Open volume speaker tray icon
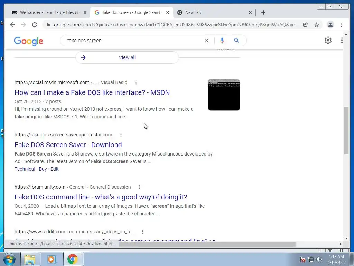This screenshot has width=354, height=266. [319, 259]
